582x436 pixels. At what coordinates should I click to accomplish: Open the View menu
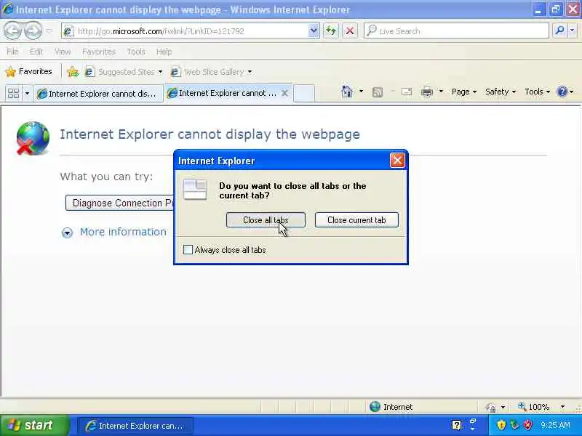coord(63,52)
